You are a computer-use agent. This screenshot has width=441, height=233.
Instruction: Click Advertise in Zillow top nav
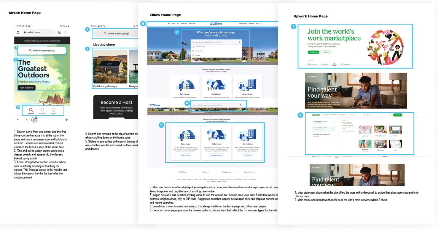point(251,24)
